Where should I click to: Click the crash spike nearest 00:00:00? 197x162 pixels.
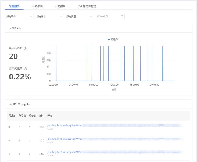(x=56, y=63)
